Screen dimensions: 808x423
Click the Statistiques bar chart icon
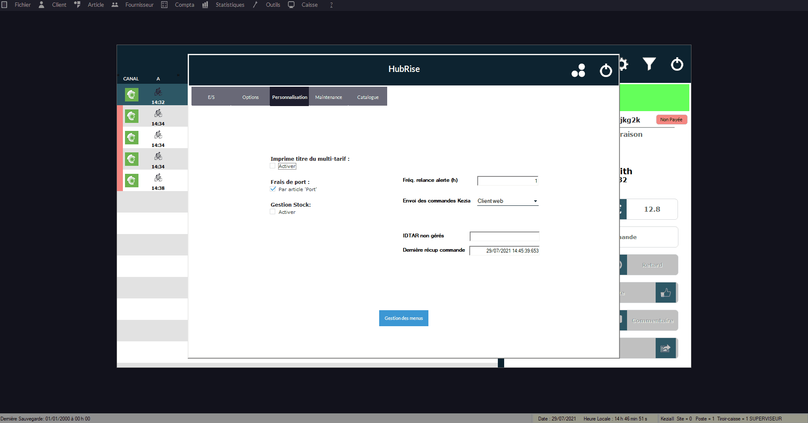click(205, 5)
